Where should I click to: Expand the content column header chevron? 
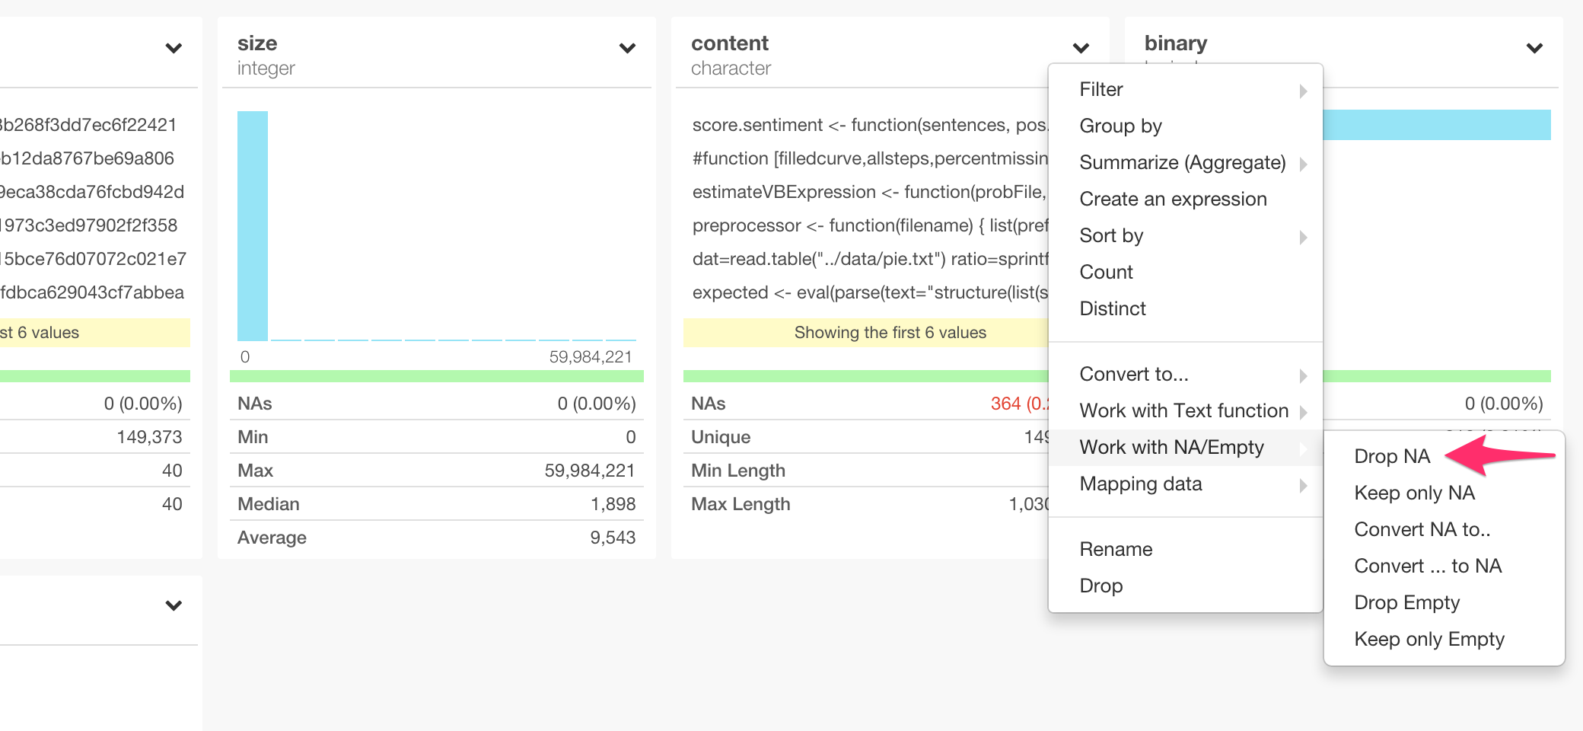1080,48
